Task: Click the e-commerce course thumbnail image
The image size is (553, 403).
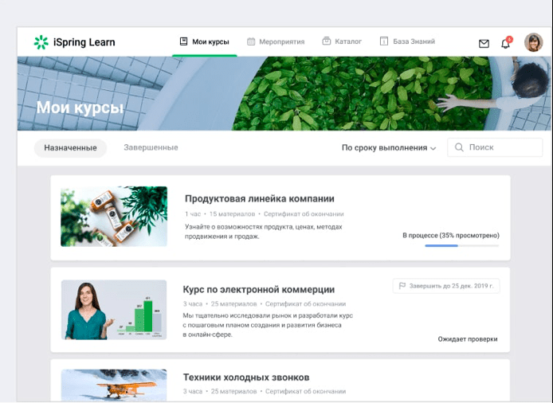Action: (x=114, y=310)
